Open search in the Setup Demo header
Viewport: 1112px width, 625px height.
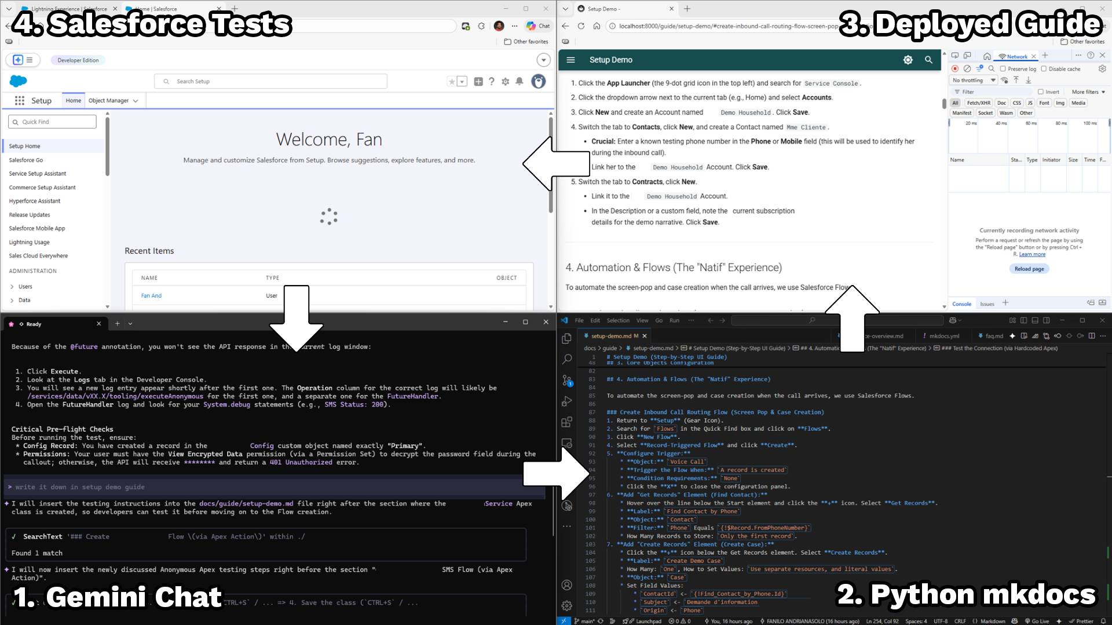point(928,60)
